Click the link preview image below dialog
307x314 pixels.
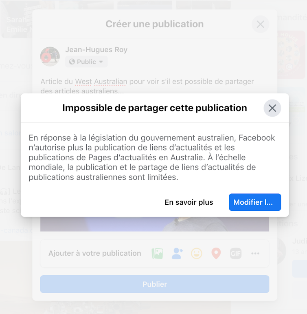tap(155, 224)
